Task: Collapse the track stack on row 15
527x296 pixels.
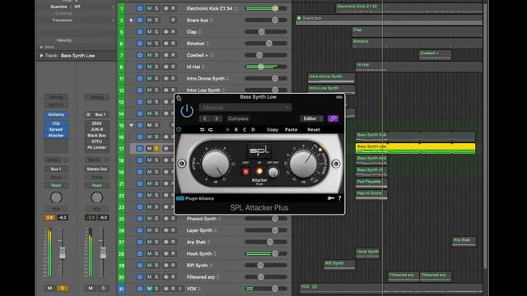Action: 132,125
